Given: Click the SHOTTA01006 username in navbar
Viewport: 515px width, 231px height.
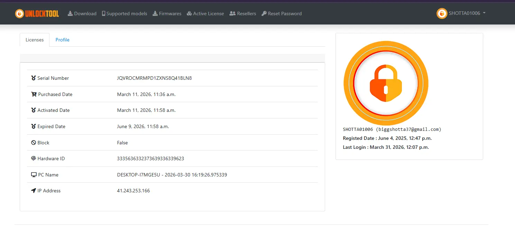Looking at the screenshot, I should 465,13.
